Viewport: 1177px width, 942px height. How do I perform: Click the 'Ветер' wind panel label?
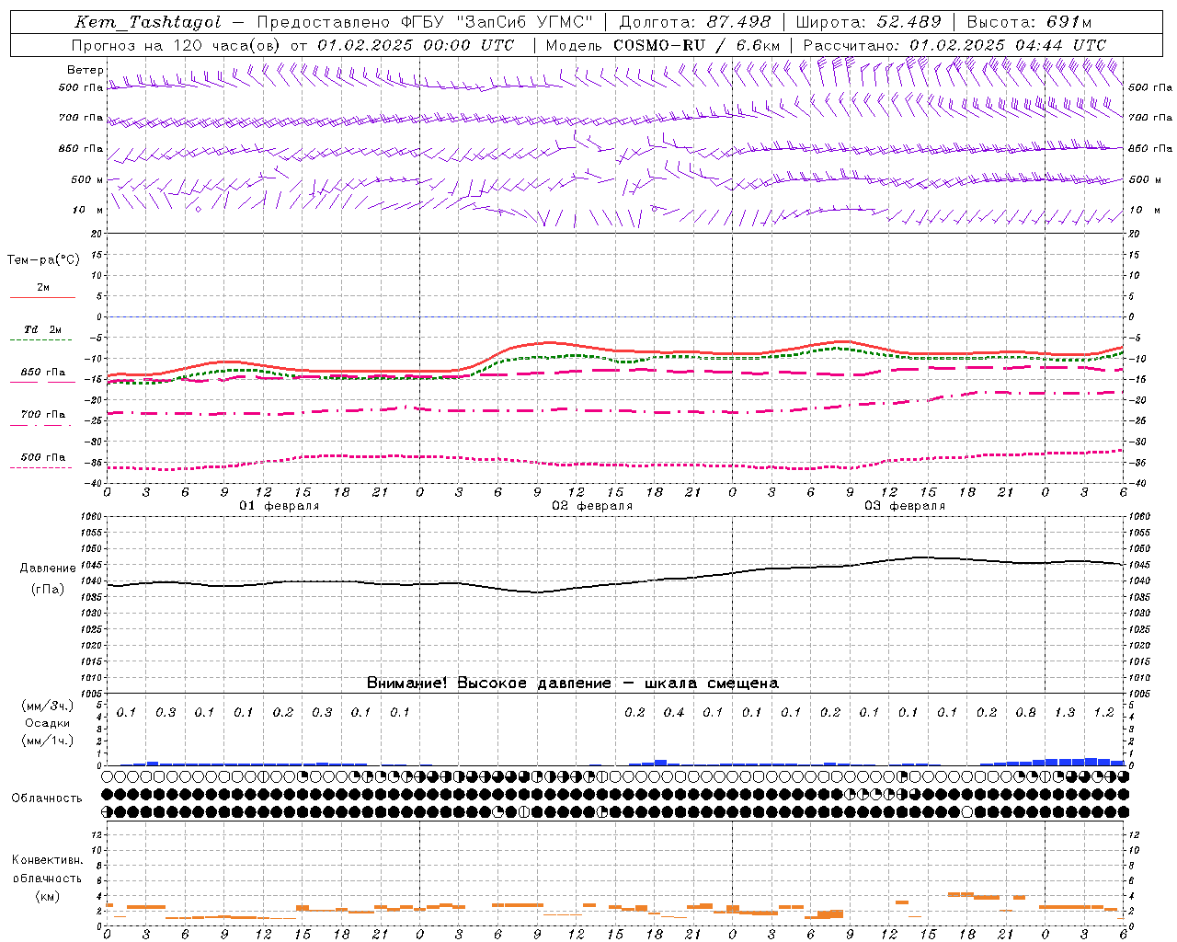86,70
